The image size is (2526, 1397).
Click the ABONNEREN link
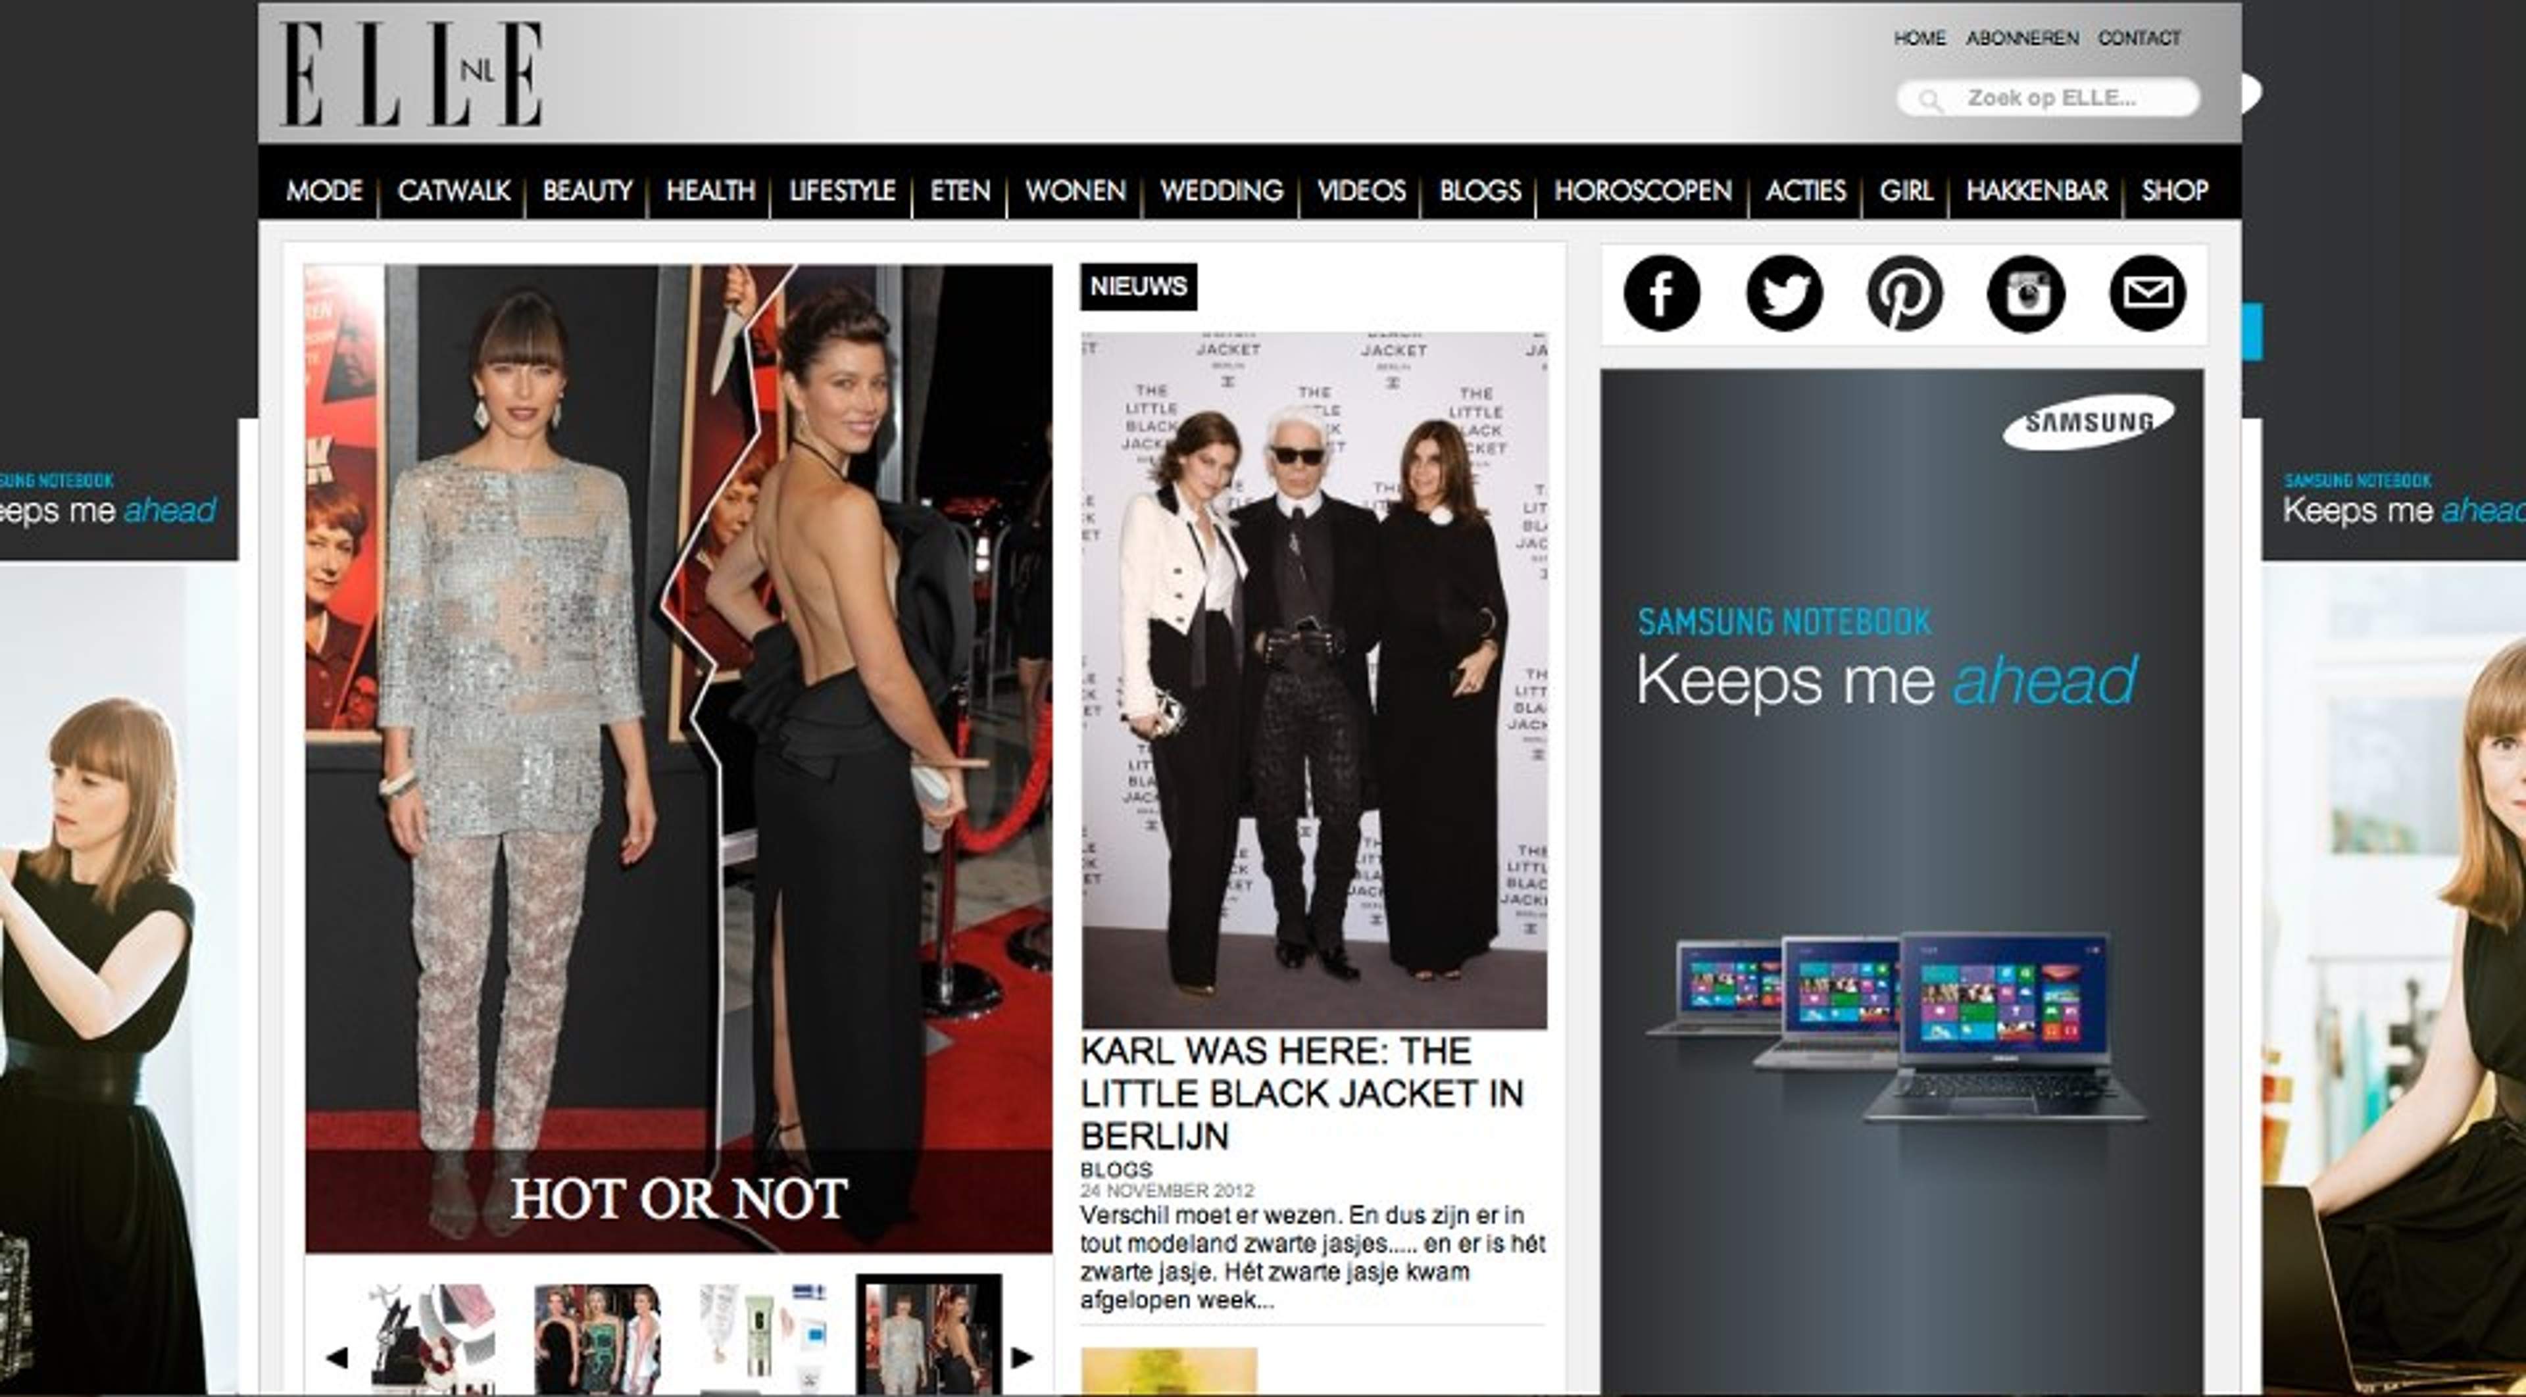point(2022,38)
